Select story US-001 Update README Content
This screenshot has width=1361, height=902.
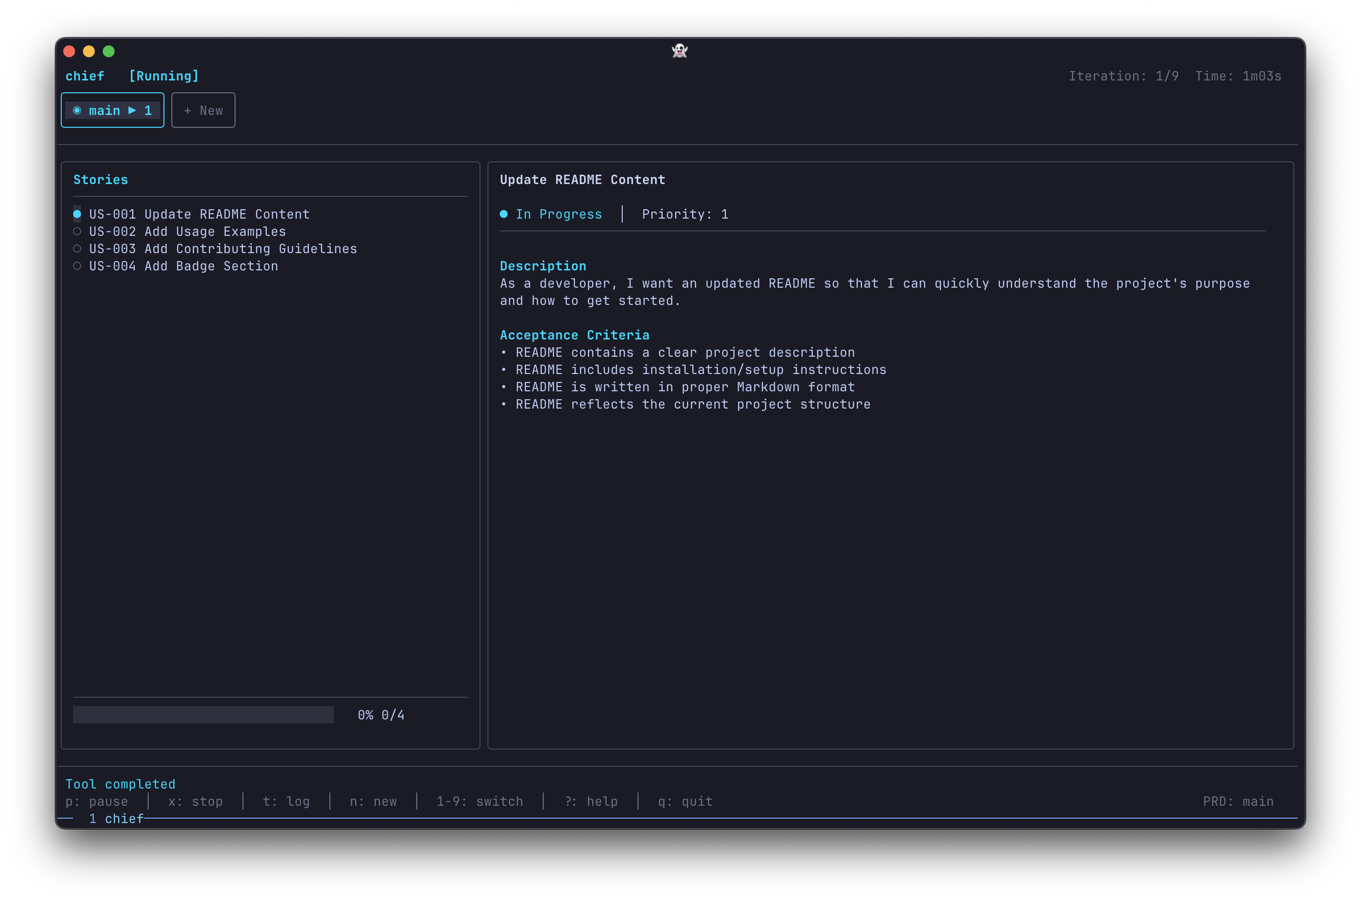click(x=199, y=214)
